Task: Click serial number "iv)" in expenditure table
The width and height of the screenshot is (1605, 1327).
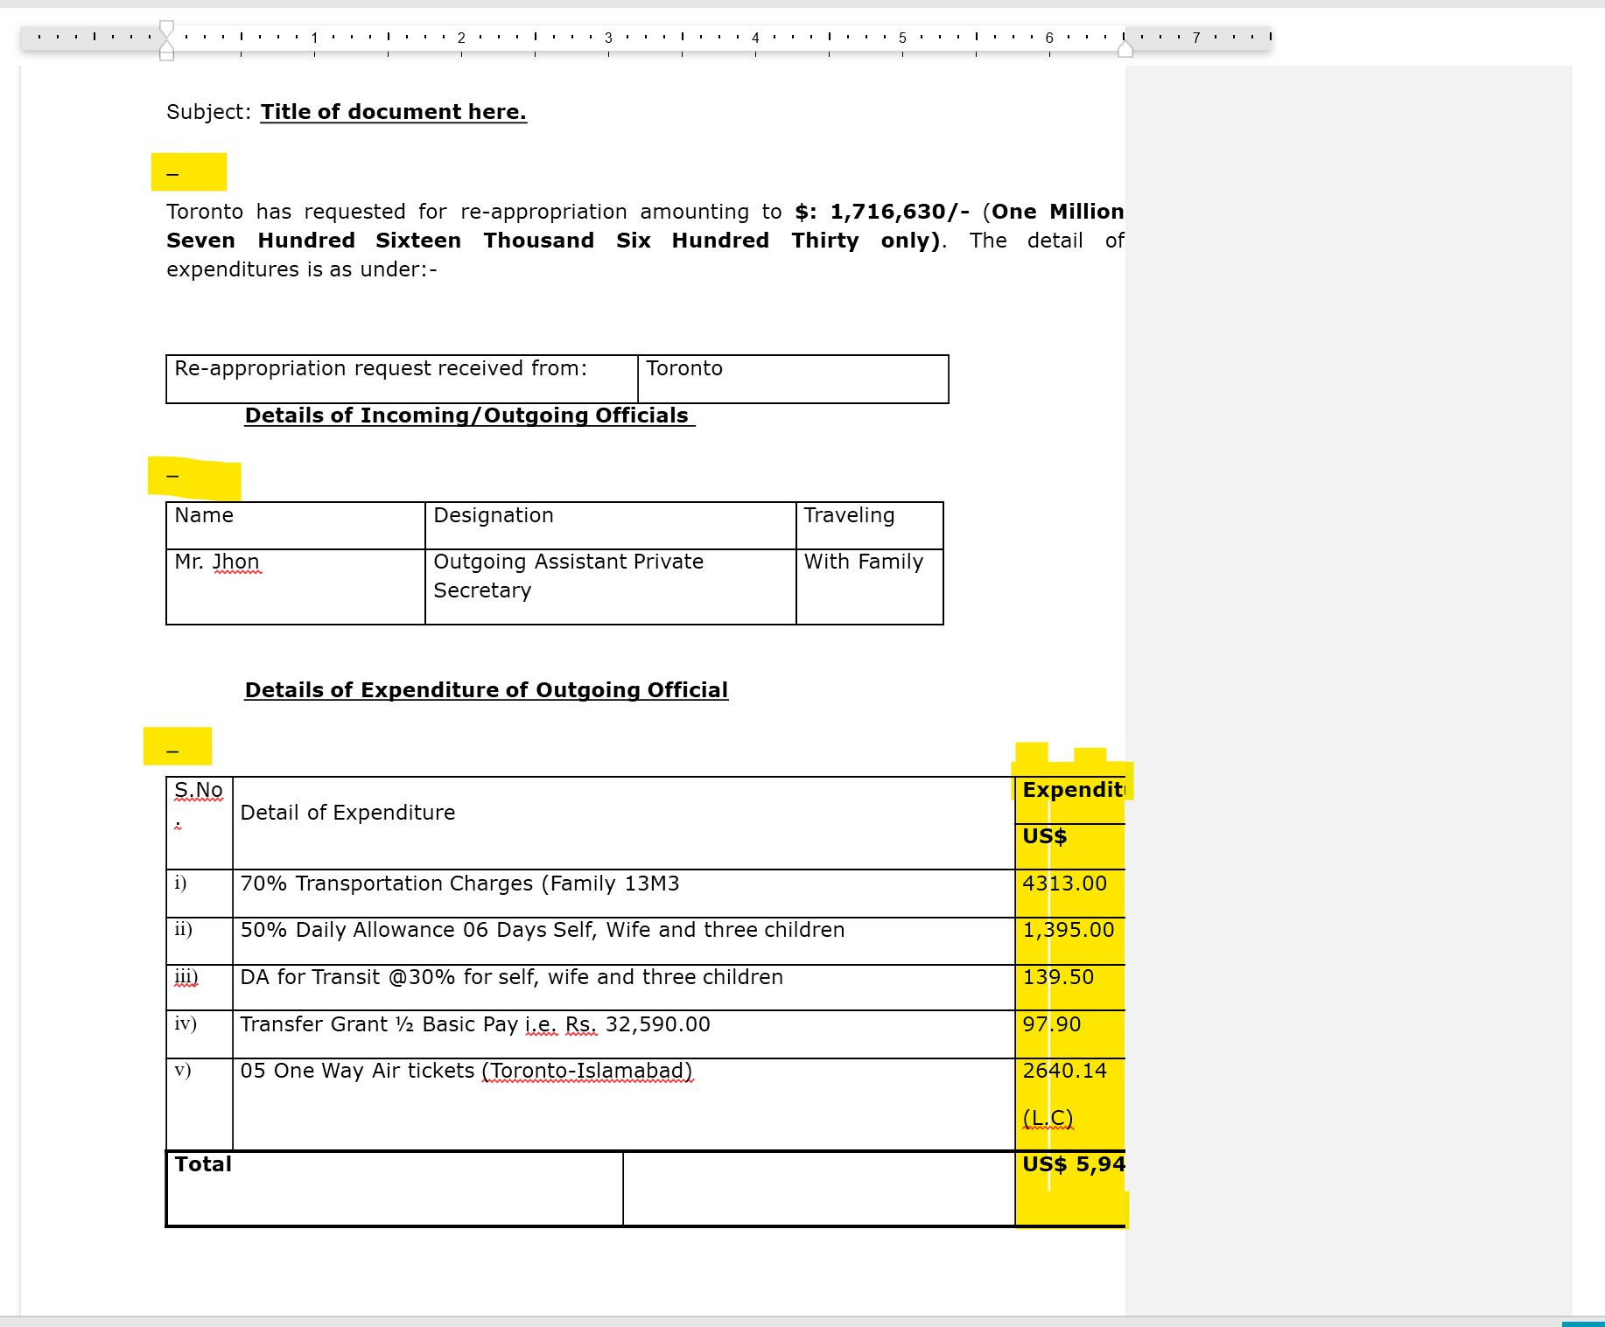Action: click(x=186, y=1023)
